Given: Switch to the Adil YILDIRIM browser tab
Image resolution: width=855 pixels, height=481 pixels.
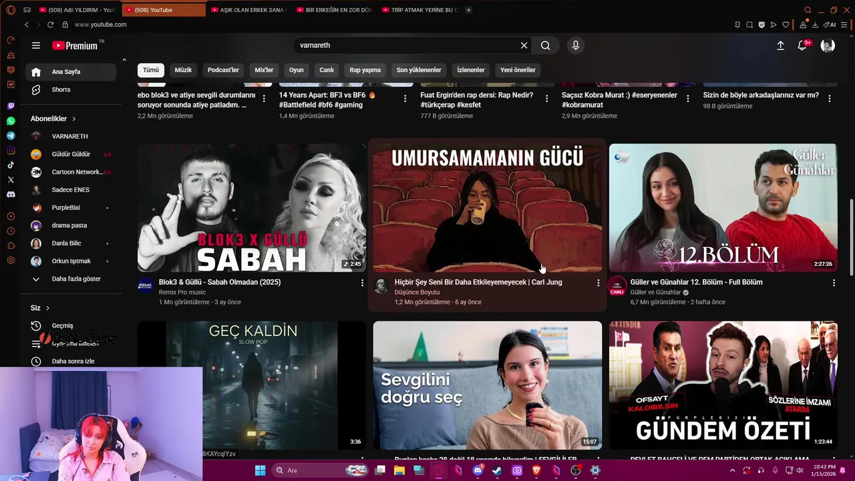Looking at the screenshot, I should (77, 10).
